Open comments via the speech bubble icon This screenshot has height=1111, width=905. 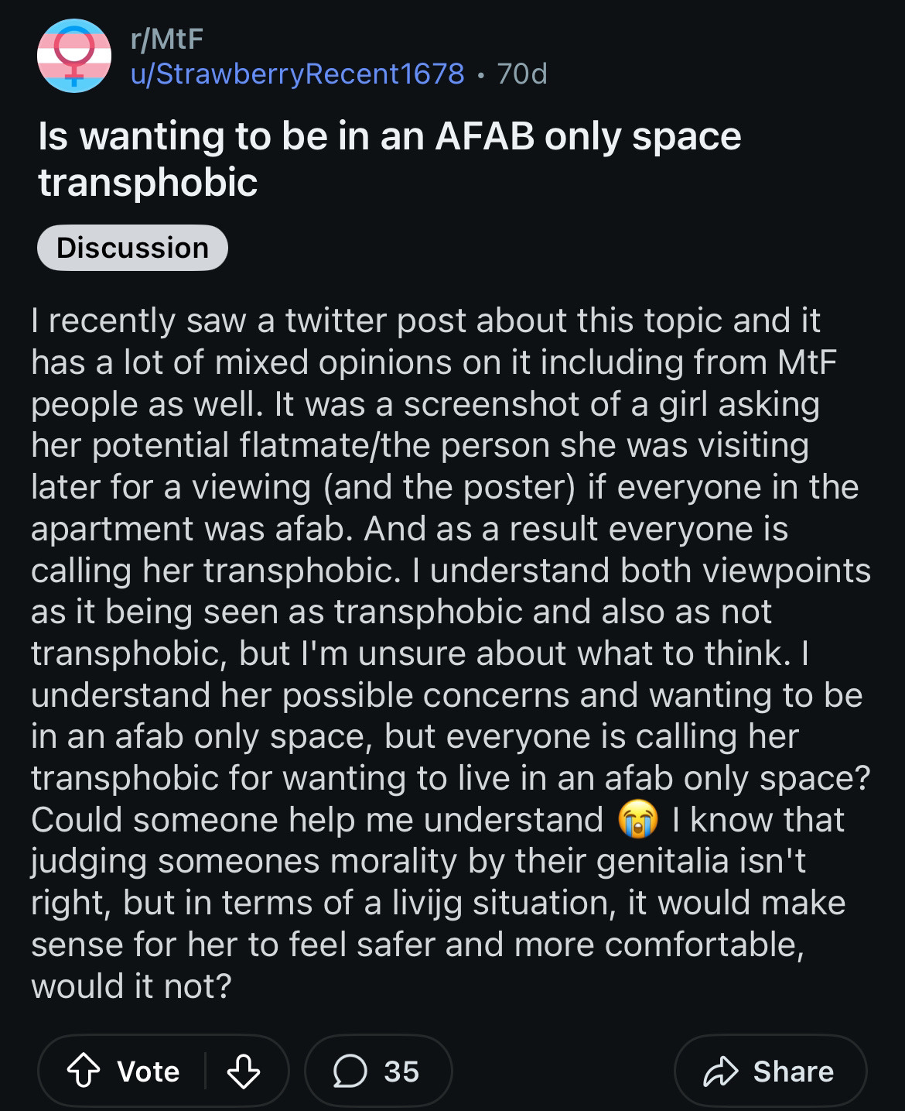point(350,1072)
